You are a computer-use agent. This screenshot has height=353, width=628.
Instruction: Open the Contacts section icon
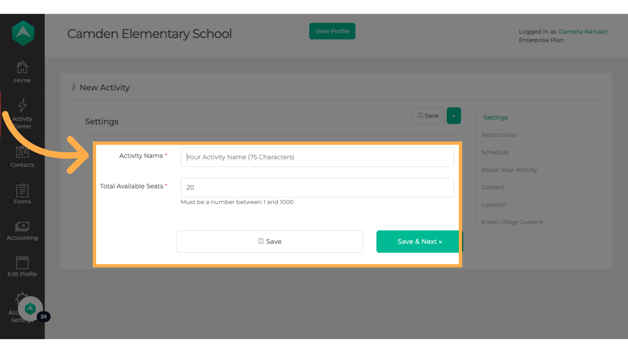22,152
